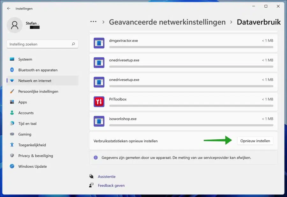Click the search magnifier icon
This screenshot has height=197, width=287.
73,44
